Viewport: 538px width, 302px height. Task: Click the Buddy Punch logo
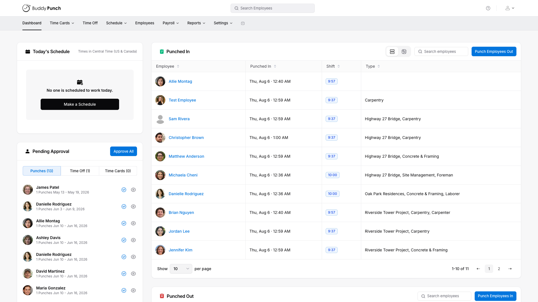(41, 8)
